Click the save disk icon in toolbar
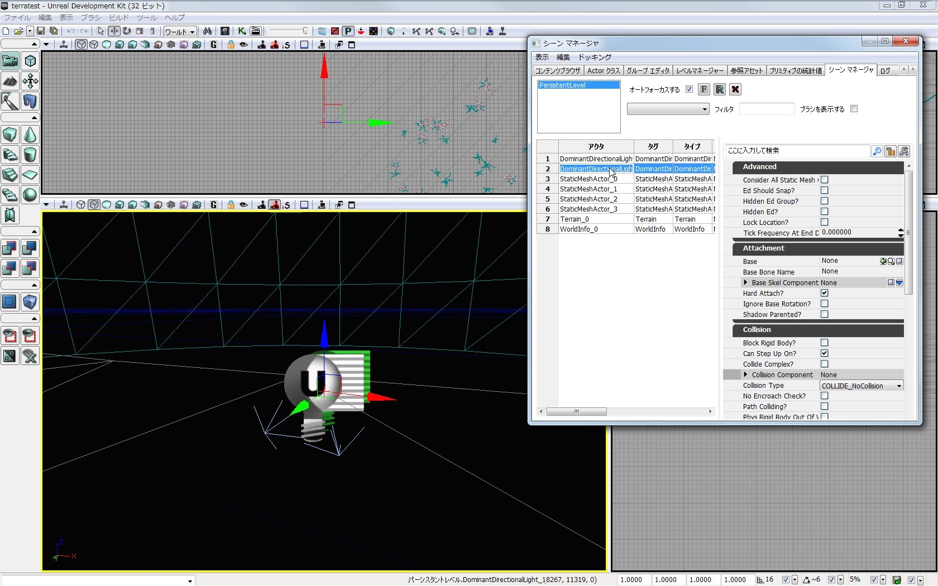938x586 pixels. tap(41, 31)
